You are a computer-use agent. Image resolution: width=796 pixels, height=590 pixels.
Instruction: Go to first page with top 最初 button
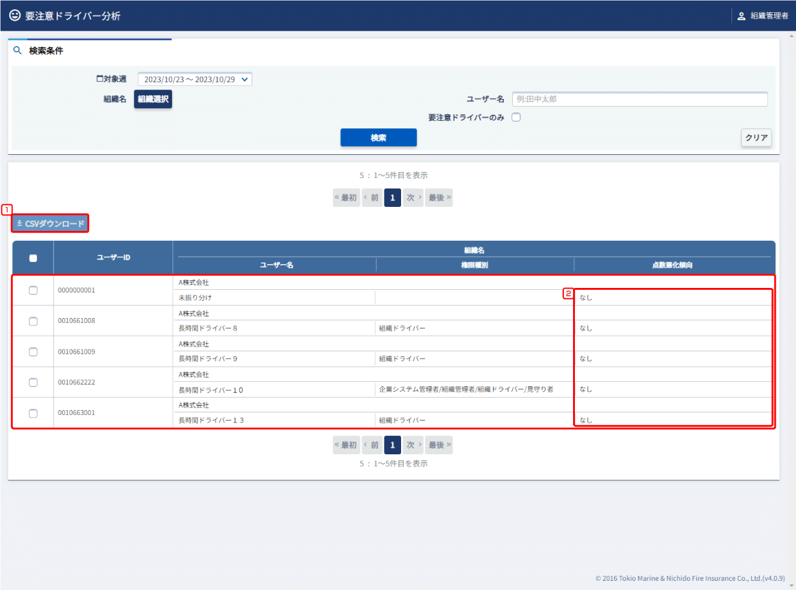click(x=346, y=198)
